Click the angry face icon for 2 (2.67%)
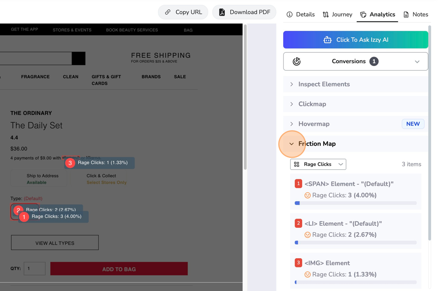This screenshot has height=291, width=438. coord(307,235)
